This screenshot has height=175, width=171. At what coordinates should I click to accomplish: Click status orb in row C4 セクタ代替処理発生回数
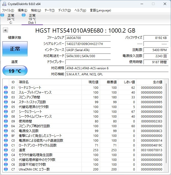coord(6,155)
